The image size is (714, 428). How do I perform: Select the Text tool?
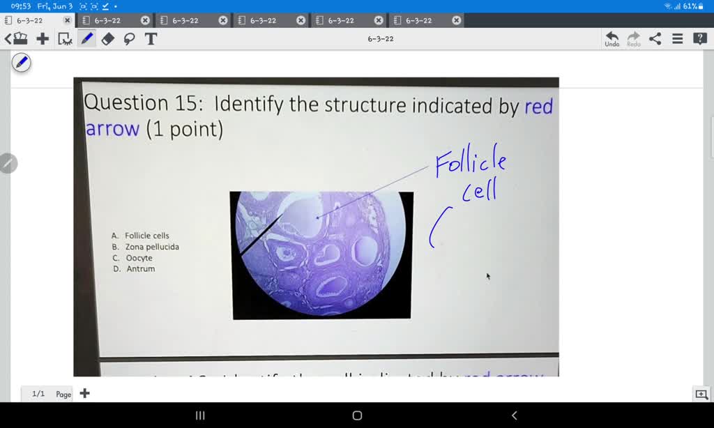pos(151,39)
